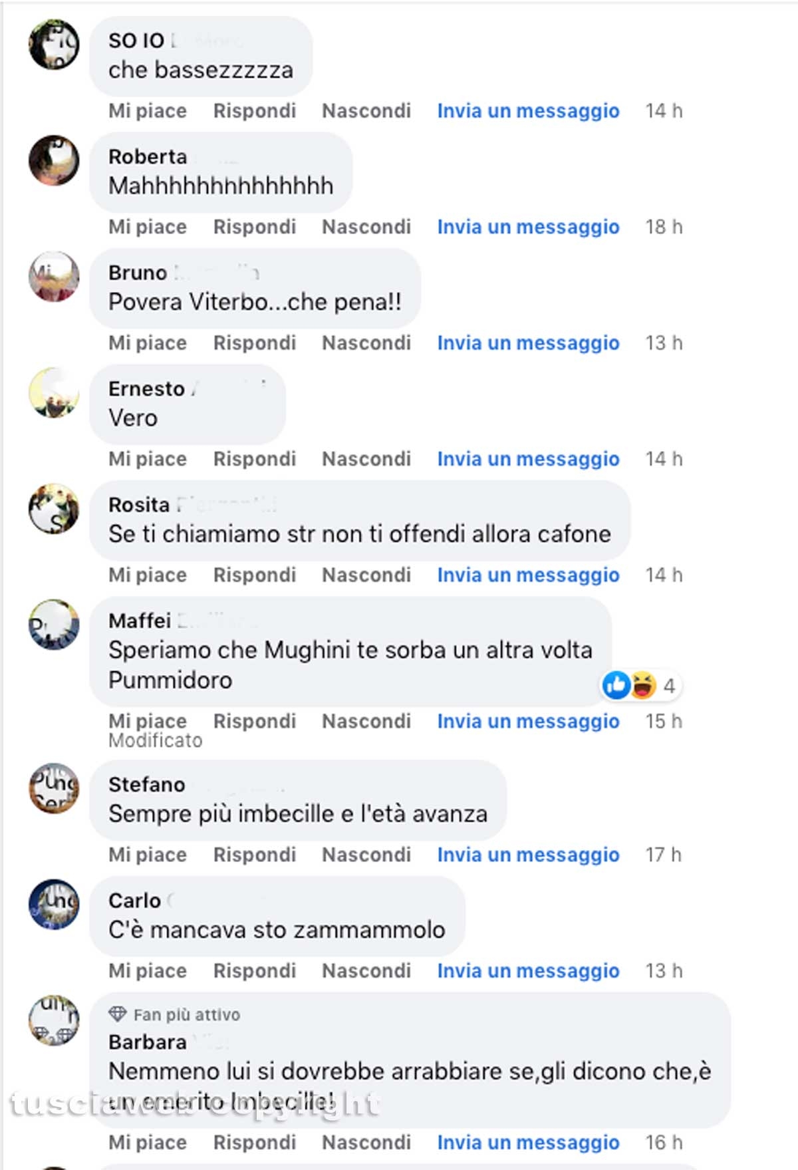Send a message to Rosita via Invia un messaggio

click(528, 575)
